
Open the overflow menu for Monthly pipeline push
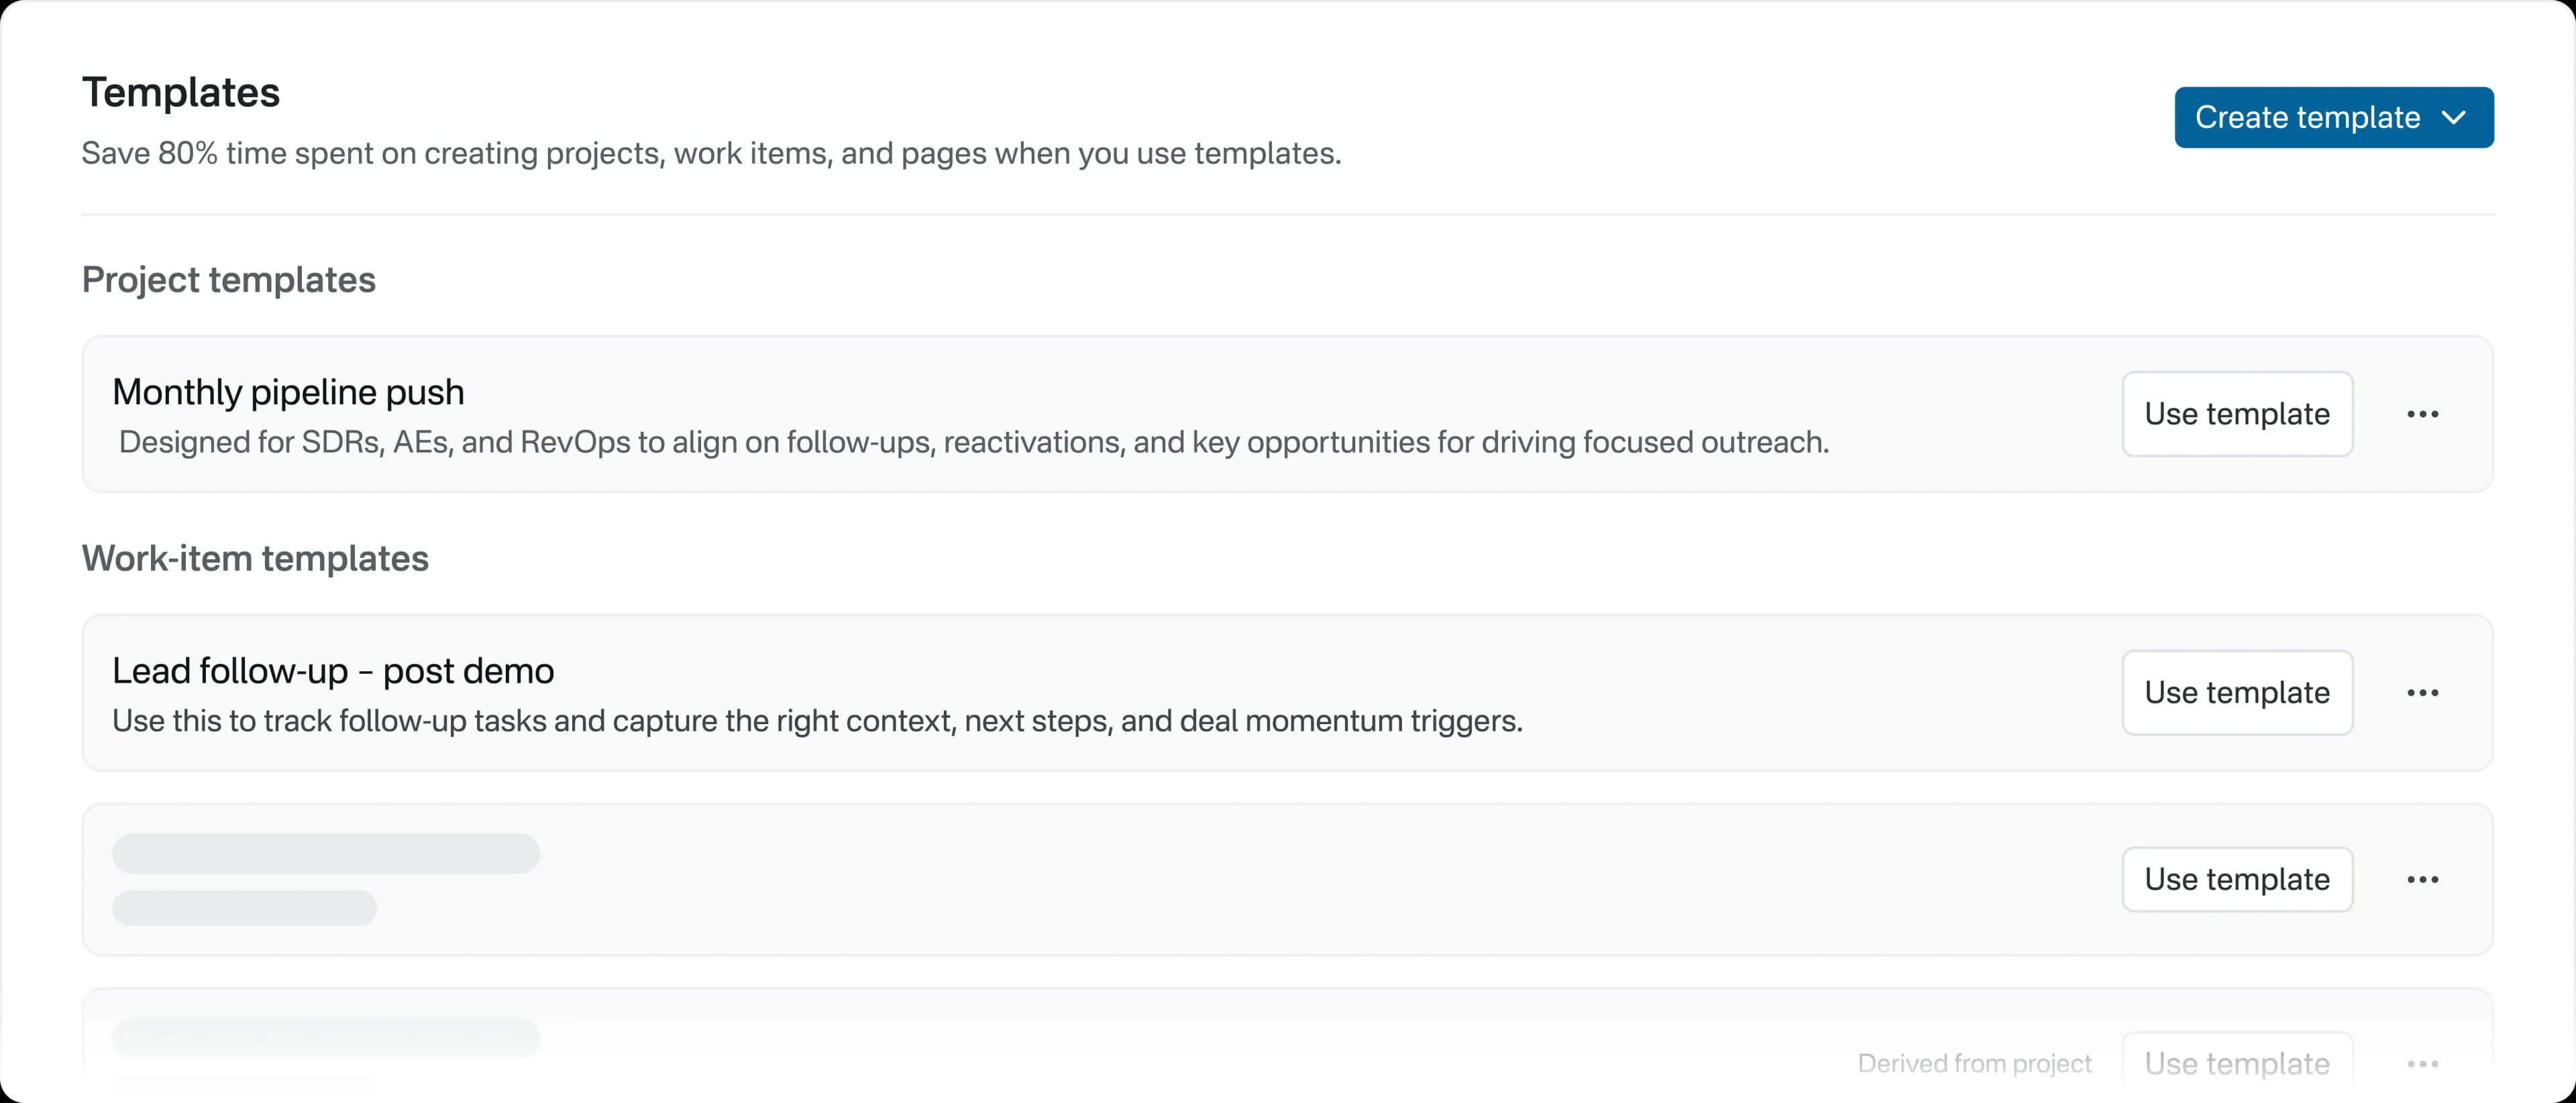coord(2423,414)
